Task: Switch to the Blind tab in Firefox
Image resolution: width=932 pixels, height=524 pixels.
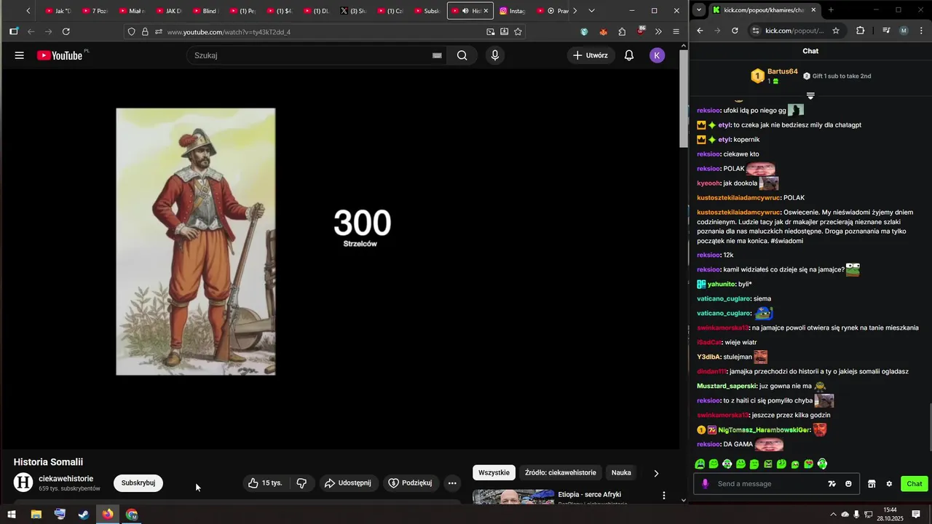Action: click(x=205, y=11)
